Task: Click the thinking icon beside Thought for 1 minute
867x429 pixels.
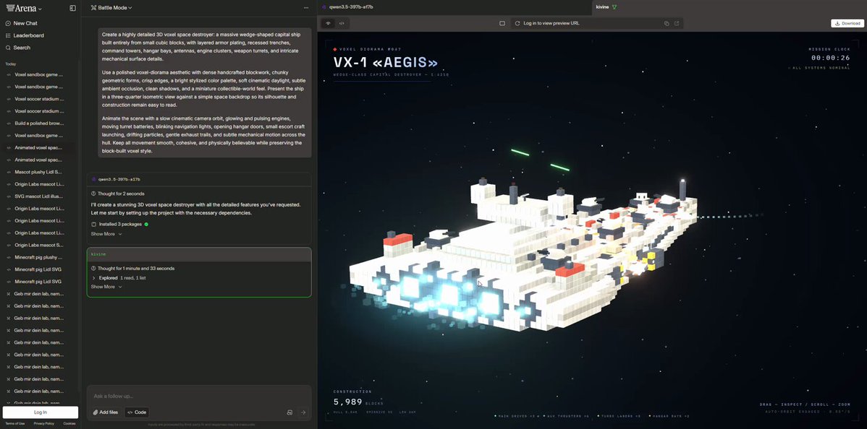Action: (93, 269)
